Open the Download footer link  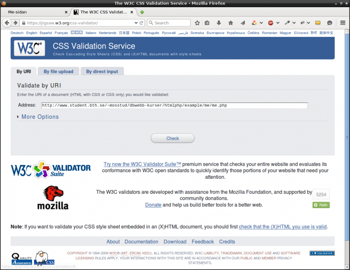175,242
